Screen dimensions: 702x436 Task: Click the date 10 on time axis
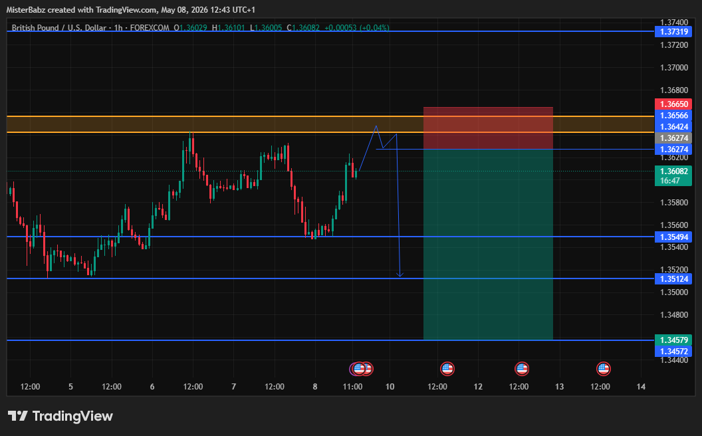point(390,386)
